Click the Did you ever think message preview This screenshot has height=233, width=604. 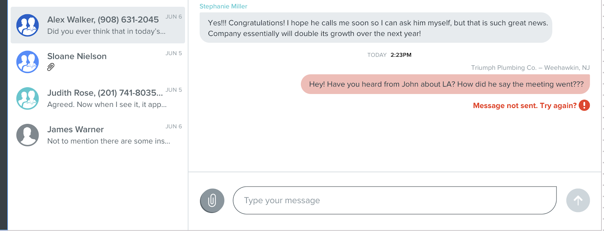[106, 31]
